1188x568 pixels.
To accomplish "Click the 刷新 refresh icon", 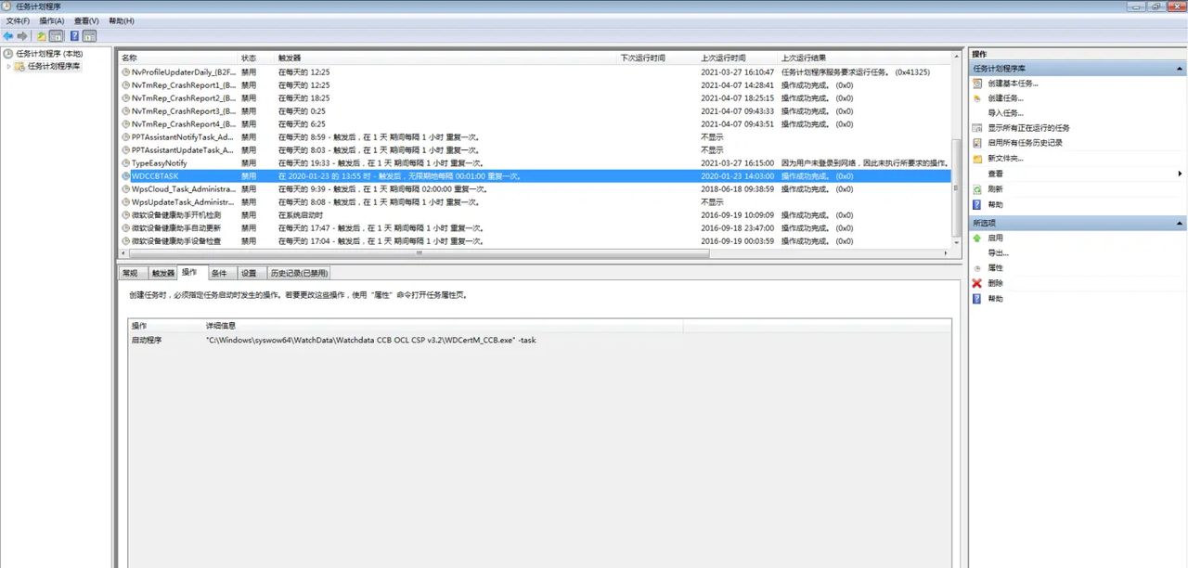I will pos(976,188).
